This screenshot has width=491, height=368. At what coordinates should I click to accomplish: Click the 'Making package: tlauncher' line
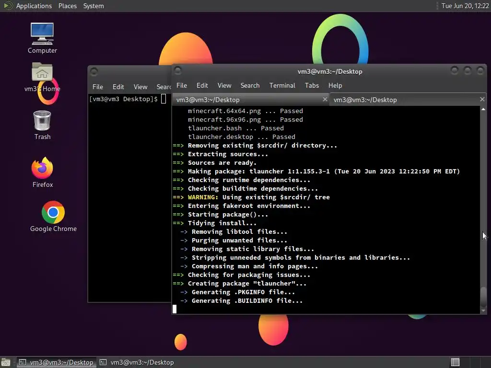point(324,172)
